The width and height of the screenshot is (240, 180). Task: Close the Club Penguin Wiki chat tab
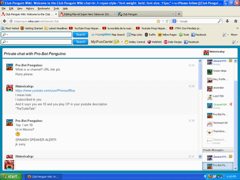coord(56,14)
